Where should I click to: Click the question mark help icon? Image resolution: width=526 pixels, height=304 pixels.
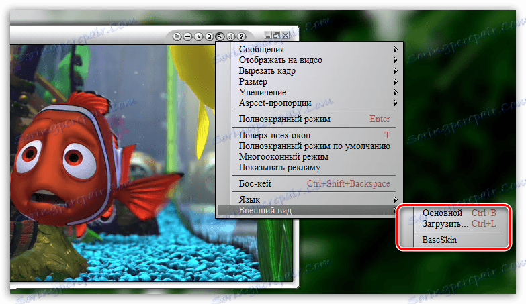(x=242, y=36)
